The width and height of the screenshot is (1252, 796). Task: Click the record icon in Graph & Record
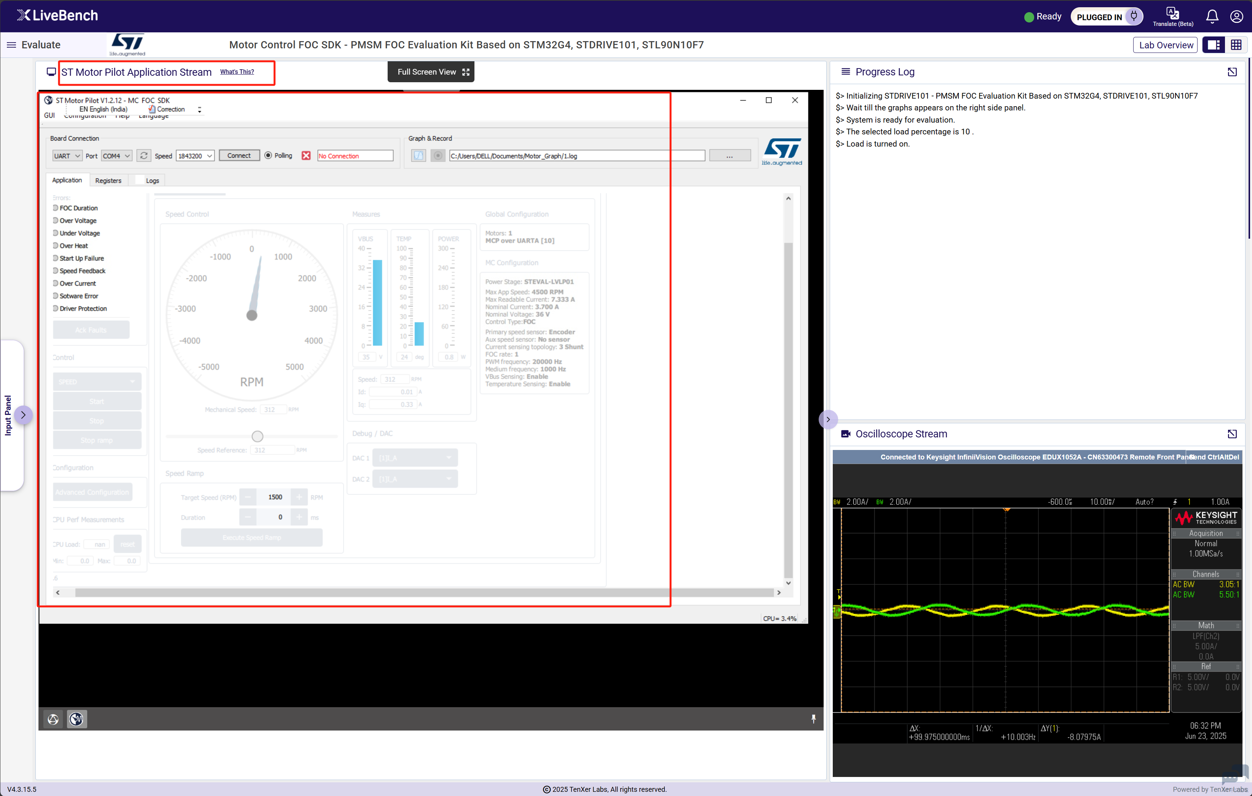tap(438, 155)
